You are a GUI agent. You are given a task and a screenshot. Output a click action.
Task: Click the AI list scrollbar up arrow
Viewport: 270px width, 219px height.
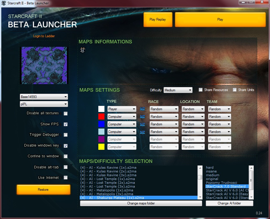click(251, 168)
